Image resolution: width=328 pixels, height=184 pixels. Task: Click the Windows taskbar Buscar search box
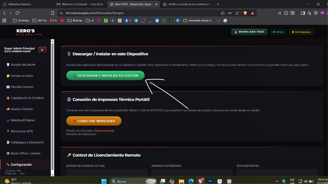[x=133, y=181]
